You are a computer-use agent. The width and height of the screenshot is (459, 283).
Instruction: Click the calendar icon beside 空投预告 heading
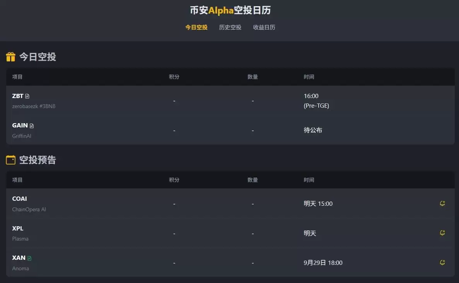click(11, 160)
